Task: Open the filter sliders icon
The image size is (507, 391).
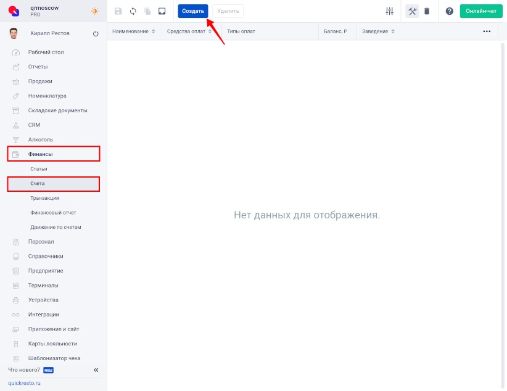Action: pyautogui.click(x=390, y=11)
